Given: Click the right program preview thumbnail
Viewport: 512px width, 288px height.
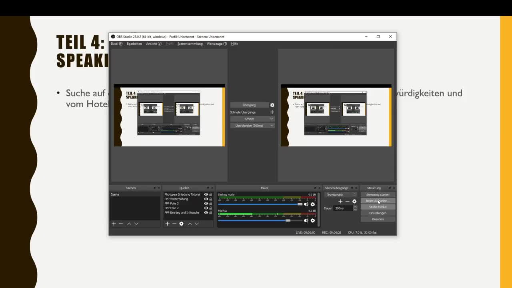Looking at the screenshot, I should [x=336, y=115].
